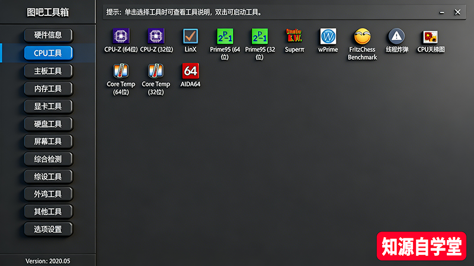Viewport: 474px width, 266px height.
Task: Select the wPrime tool icon
Action: (328, 36)
